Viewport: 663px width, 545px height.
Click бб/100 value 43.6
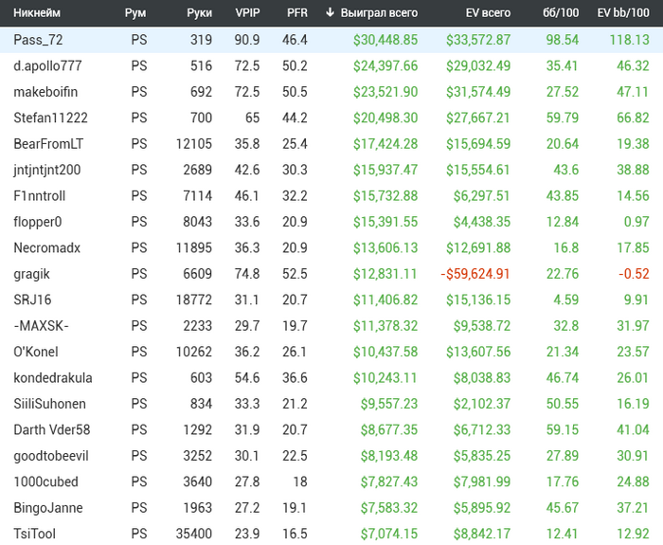click(566, 170)
